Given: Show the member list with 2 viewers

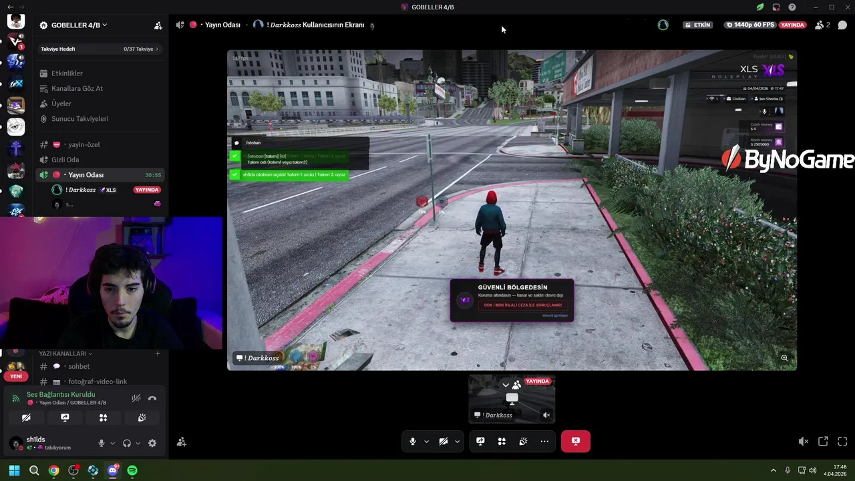Looking at the screenshot, I should point(822,25).
